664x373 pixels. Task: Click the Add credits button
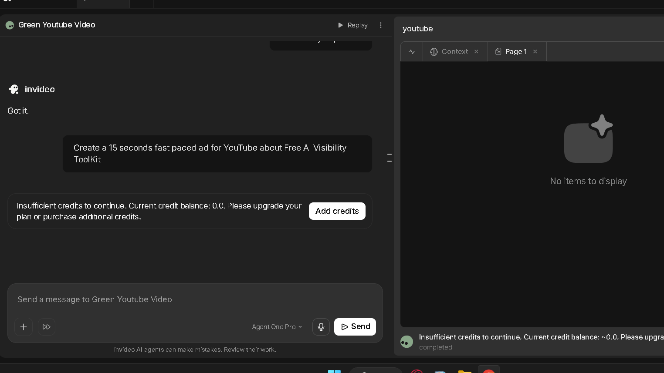click(337, 211)
